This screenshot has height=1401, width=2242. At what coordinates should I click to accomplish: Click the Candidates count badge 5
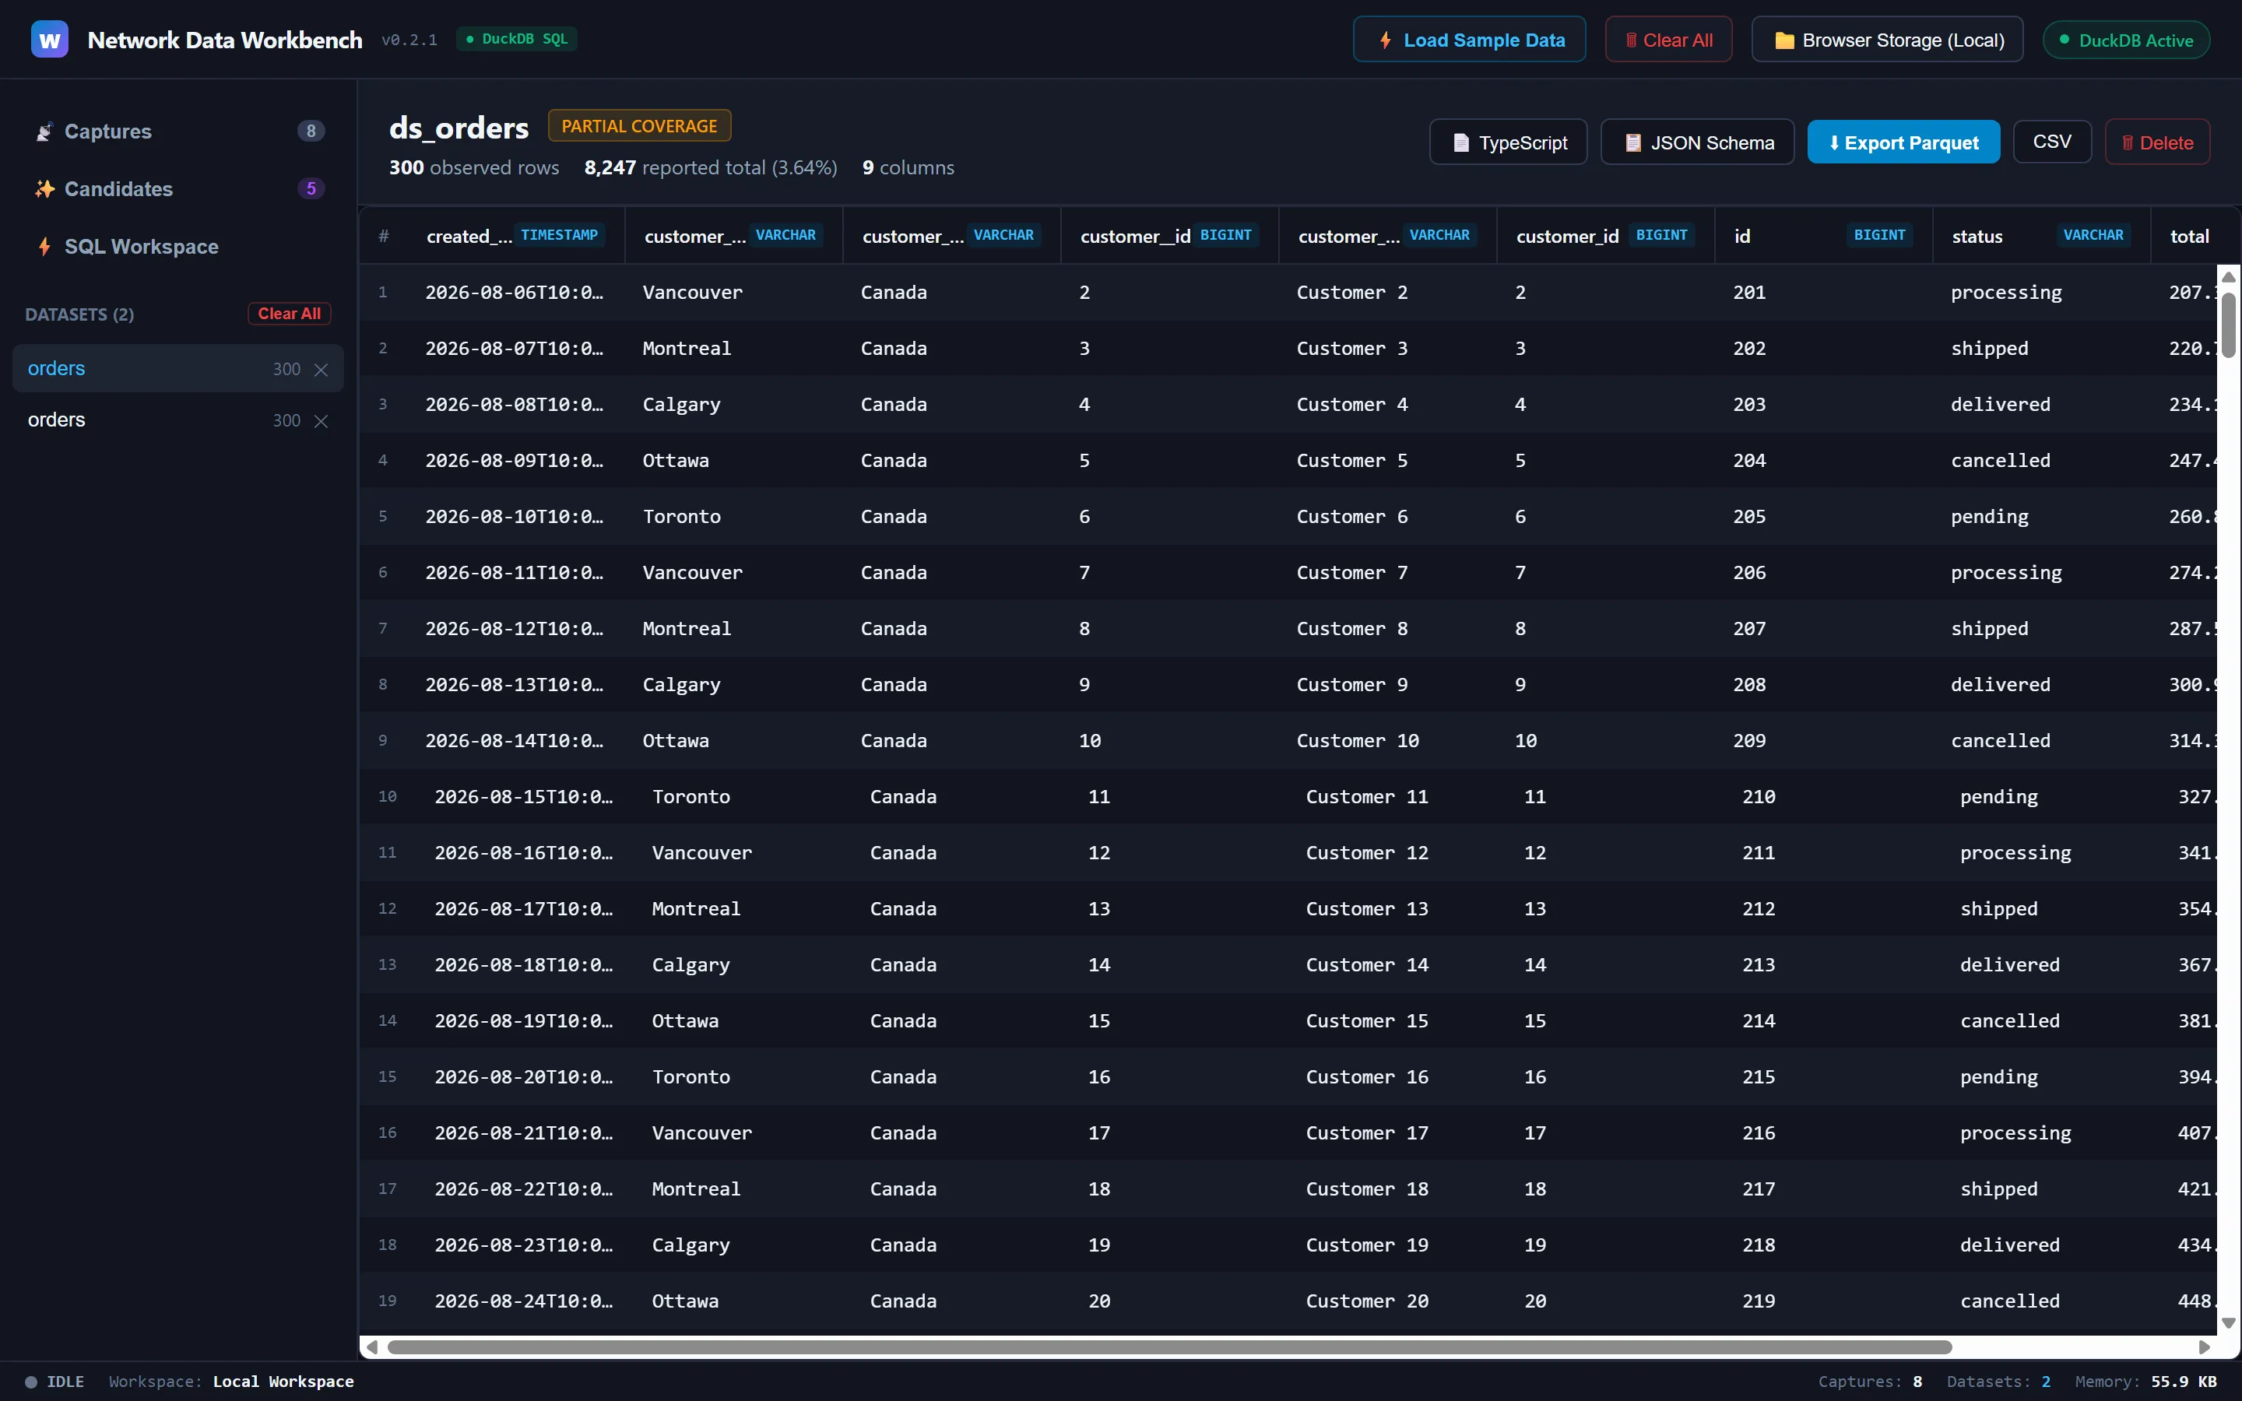pos(311,188)
